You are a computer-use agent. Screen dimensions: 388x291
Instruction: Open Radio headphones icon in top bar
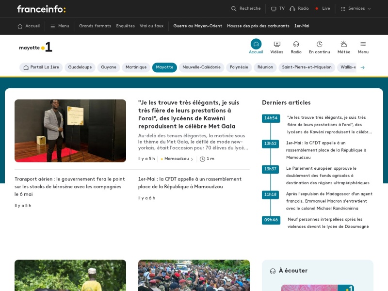[292, 9]
